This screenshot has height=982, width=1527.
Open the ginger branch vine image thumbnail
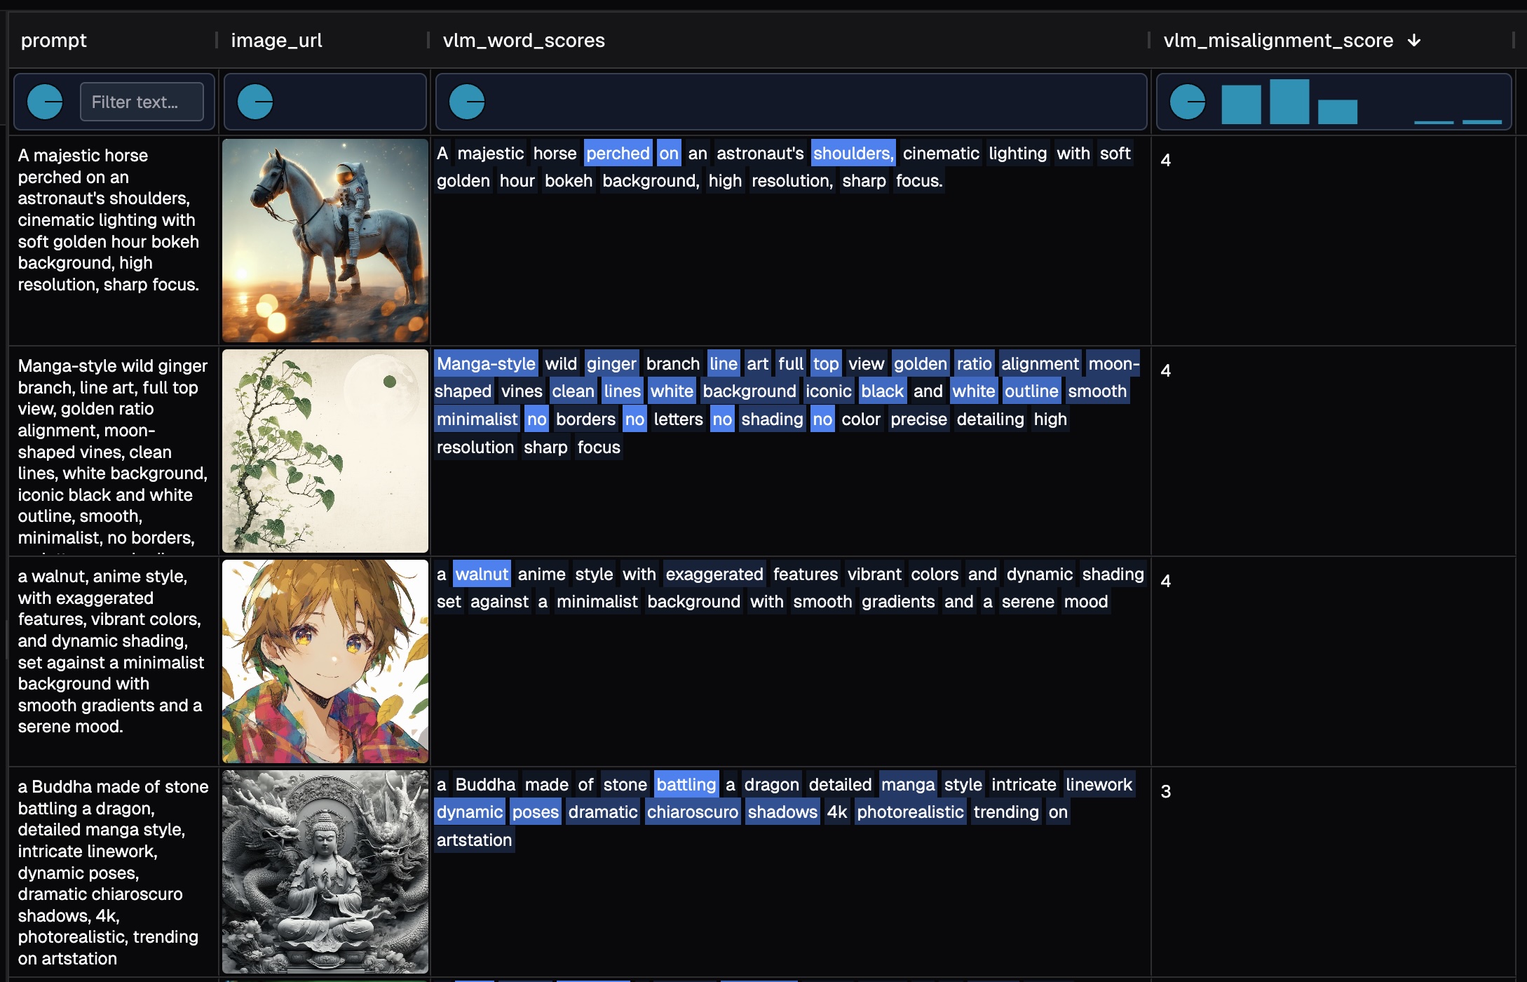click(x=325, y=451)
